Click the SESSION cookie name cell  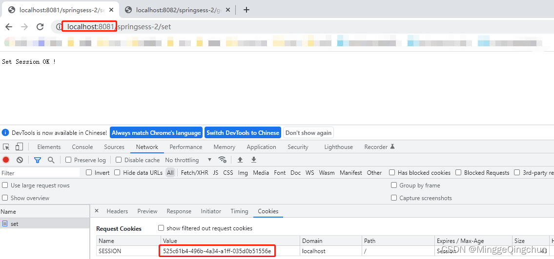pyautogui.click(x=128, y=251)
